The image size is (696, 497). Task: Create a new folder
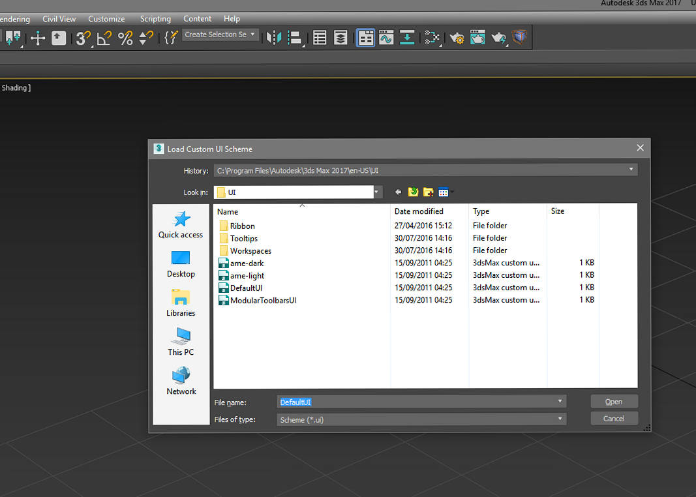tap(429, 192)
